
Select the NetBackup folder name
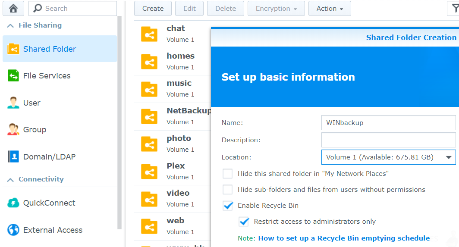tap(189, 111)
